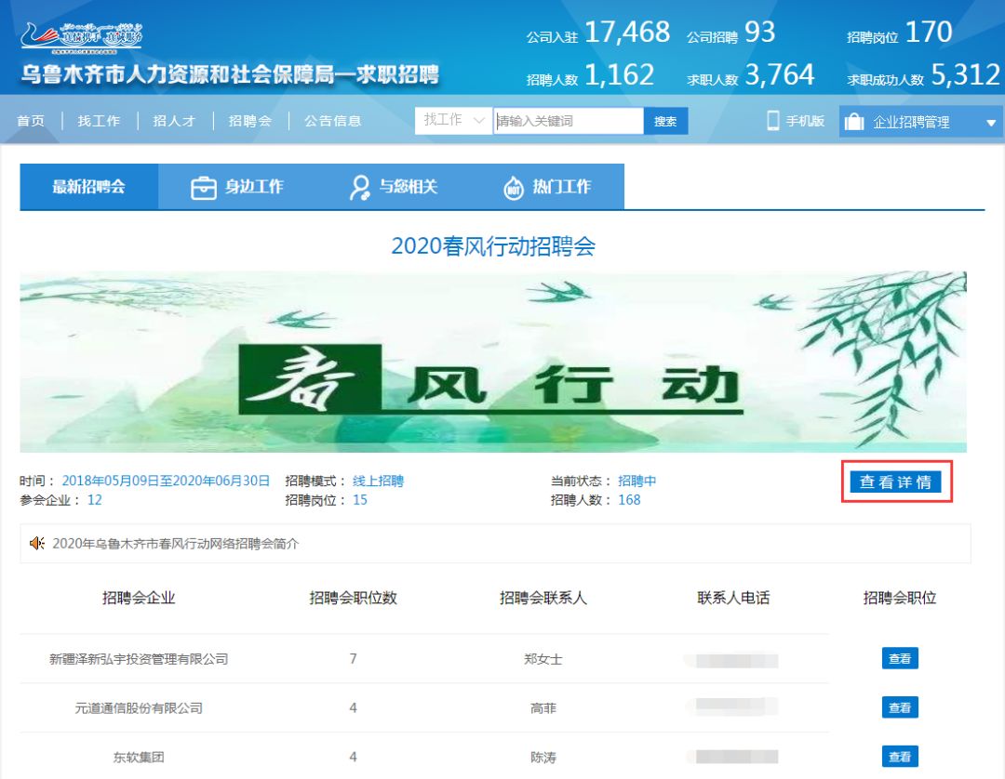The image size is (1005, 779).
Task: Click the person icon on 与您相关 tab
Action: (x=358, y=187)
